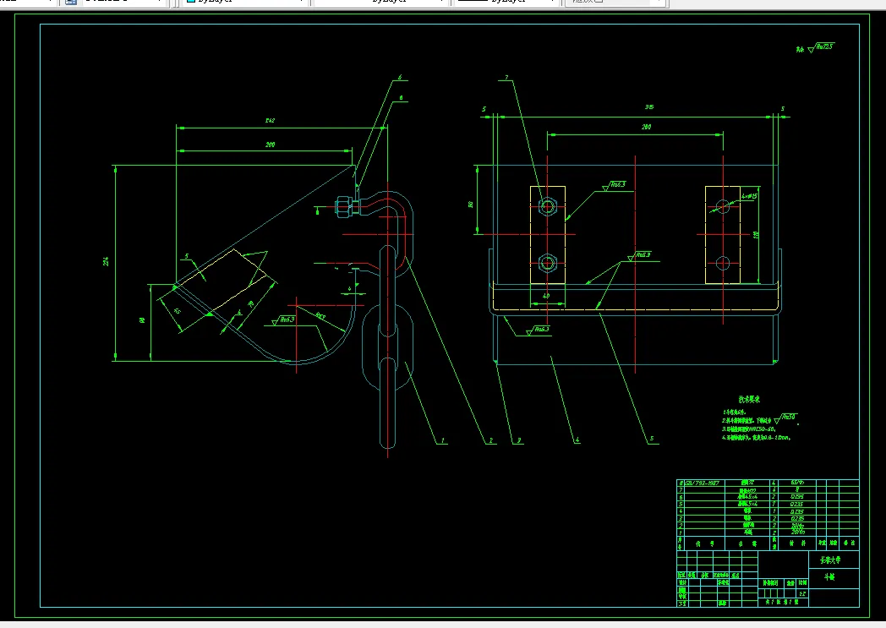The width and height of the screenshot is (886, 628).
Task: Select the Q235 material cell in row 6
Action: click(797, 497)
